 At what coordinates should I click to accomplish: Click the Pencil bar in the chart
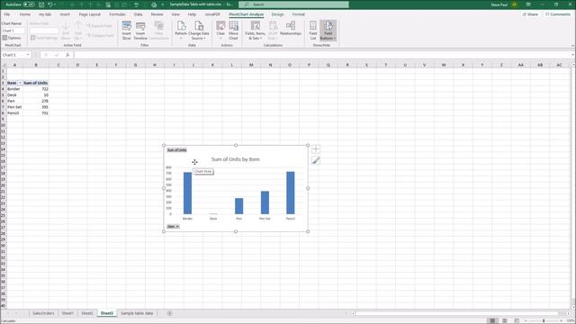tap(290, 193)
